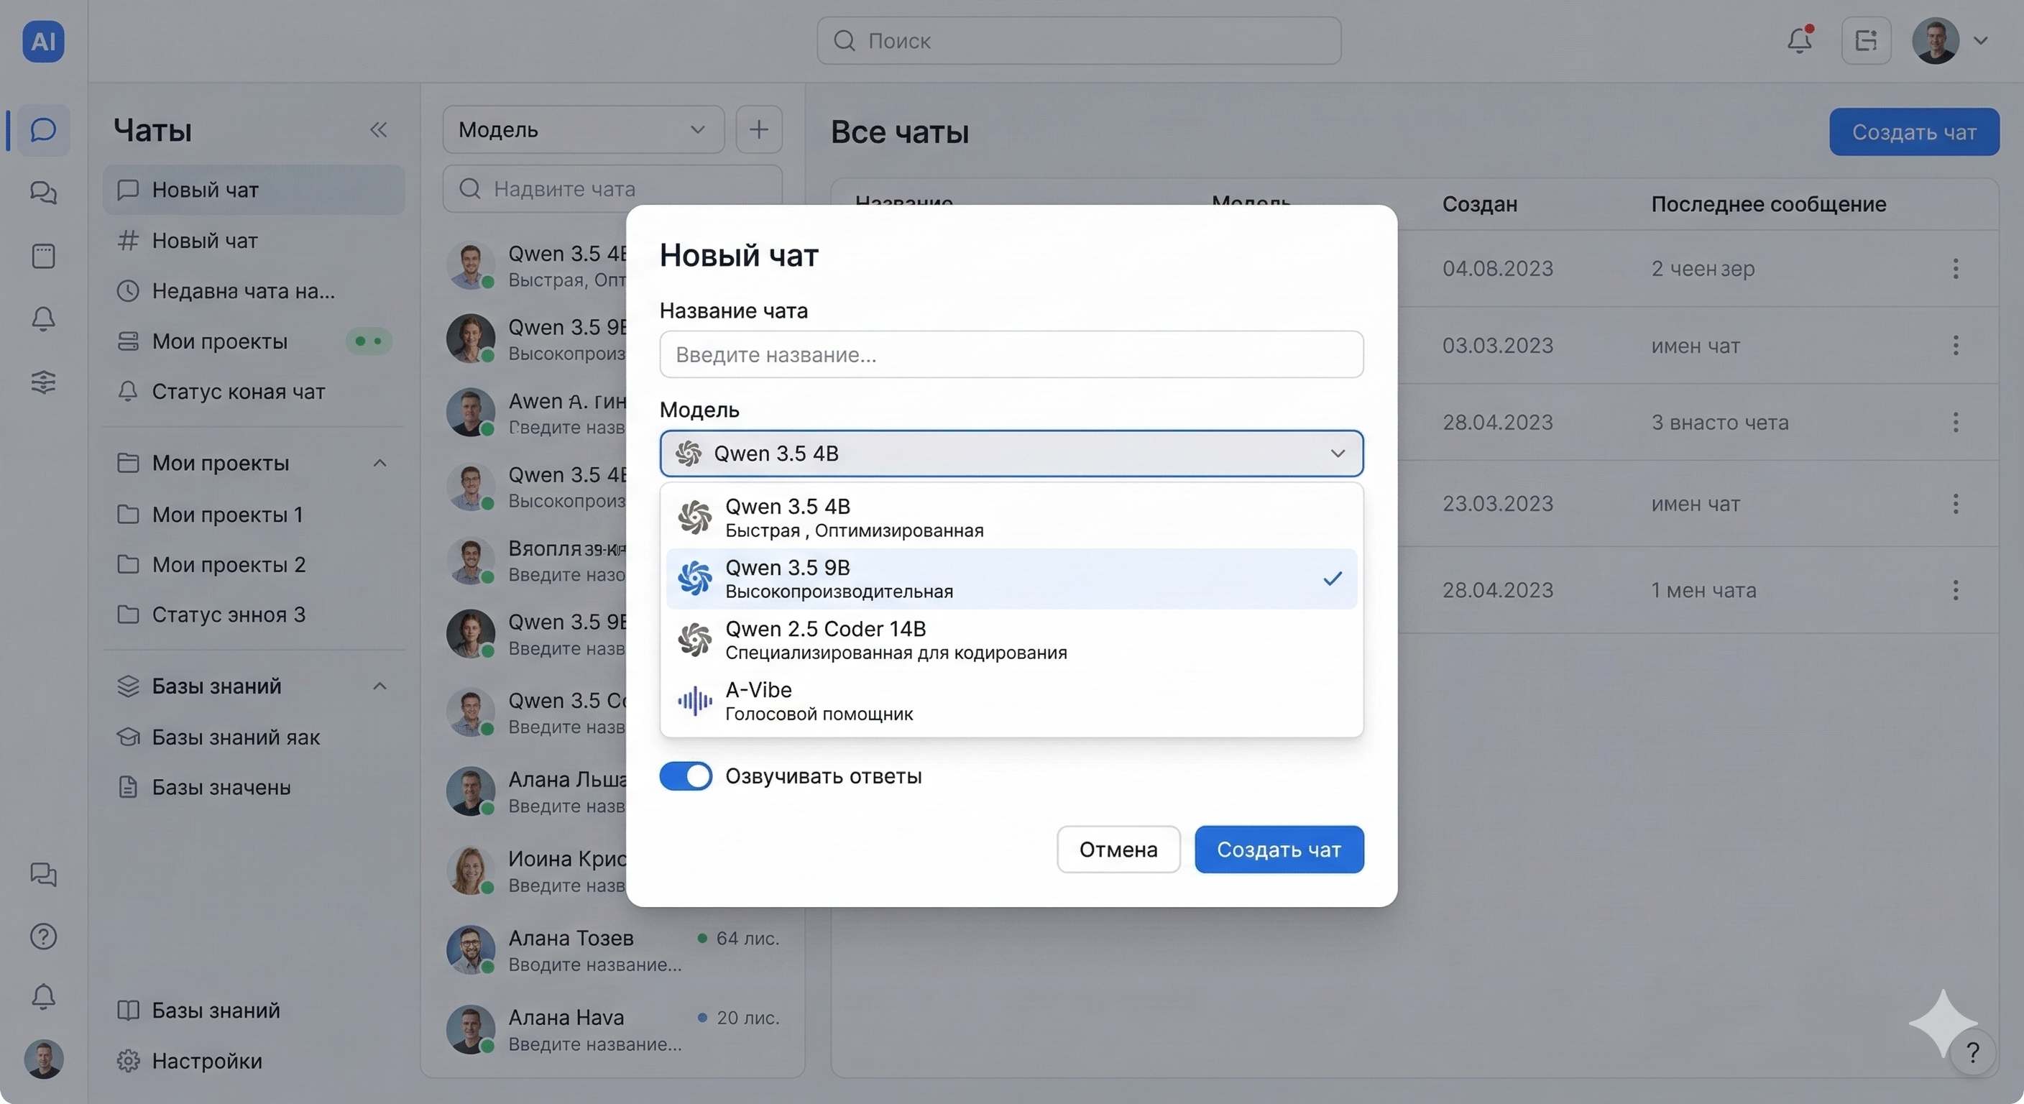Viewport: 2024px width, 1104px height.
Task: Focus the Название чата input field
Action: coord(1011,354)
